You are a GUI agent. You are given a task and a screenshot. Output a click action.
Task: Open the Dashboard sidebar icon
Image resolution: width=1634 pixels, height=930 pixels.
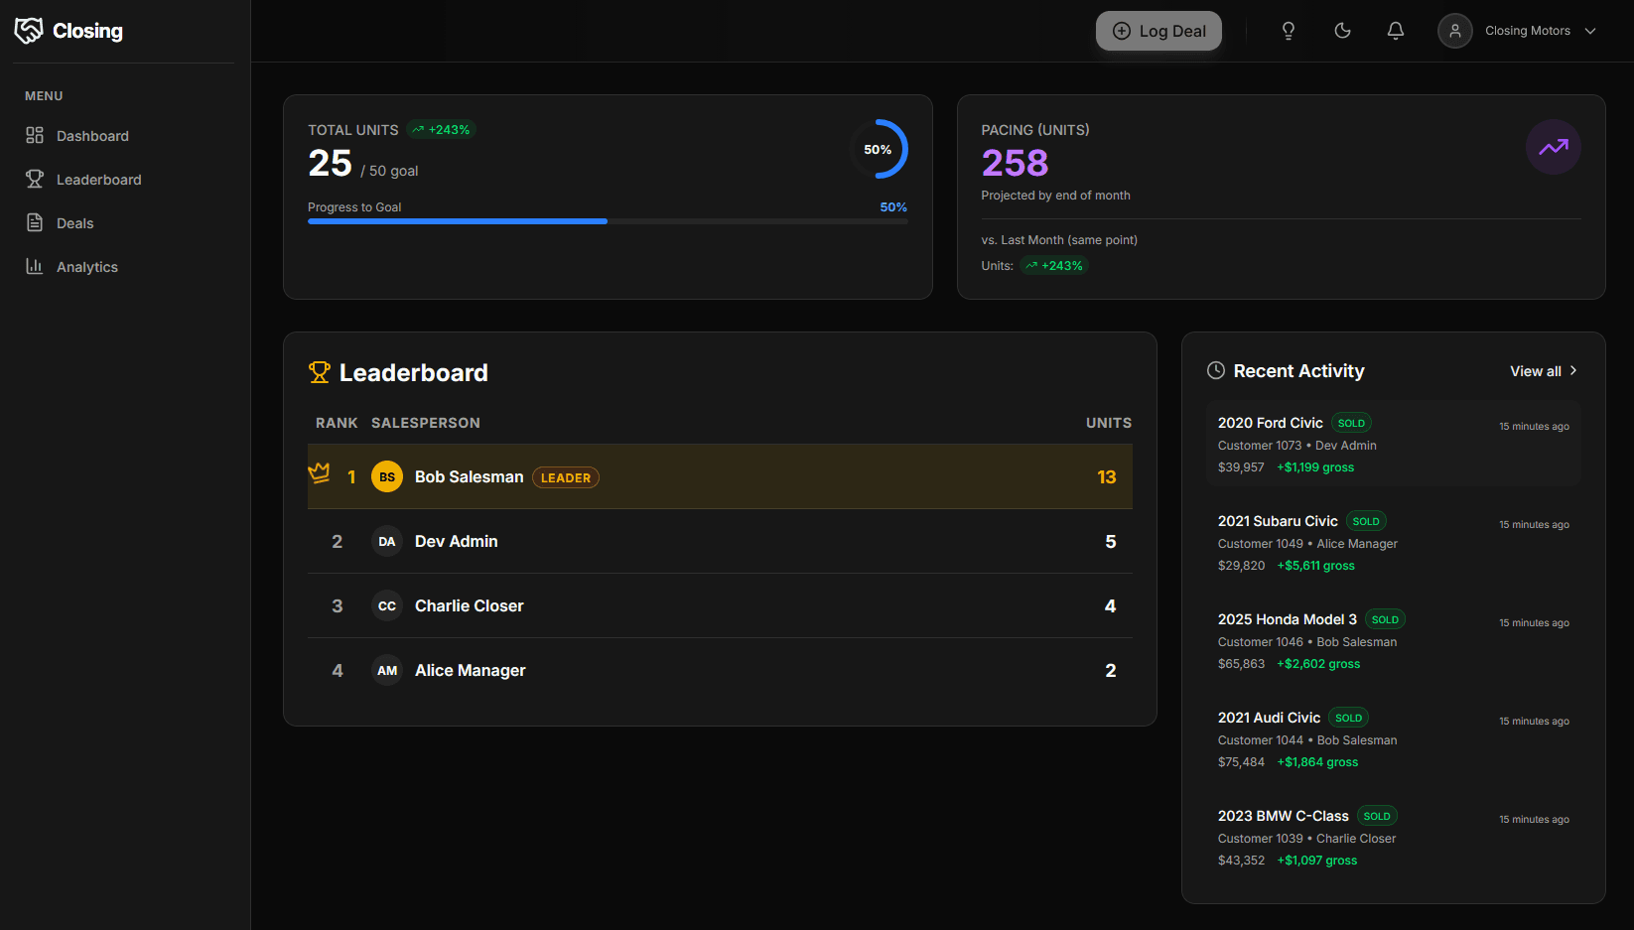click(35, 135)
